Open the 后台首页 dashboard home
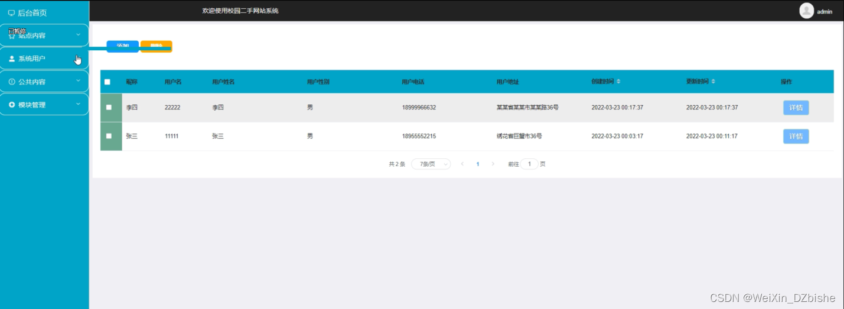 pos(44,12)
